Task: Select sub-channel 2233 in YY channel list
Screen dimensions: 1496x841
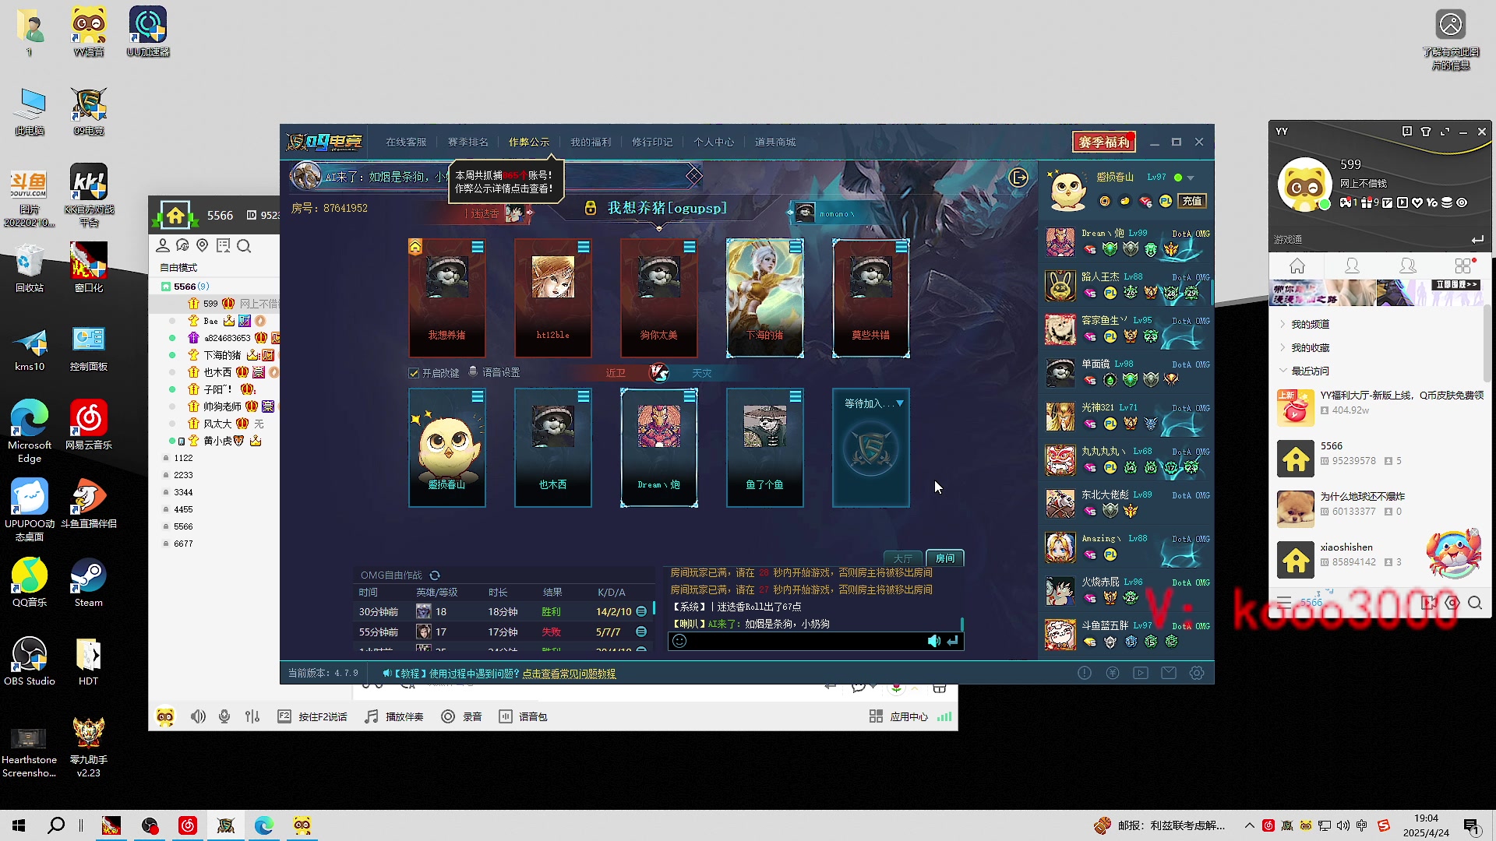Action: pyautogui.click(x=183, y=475)
